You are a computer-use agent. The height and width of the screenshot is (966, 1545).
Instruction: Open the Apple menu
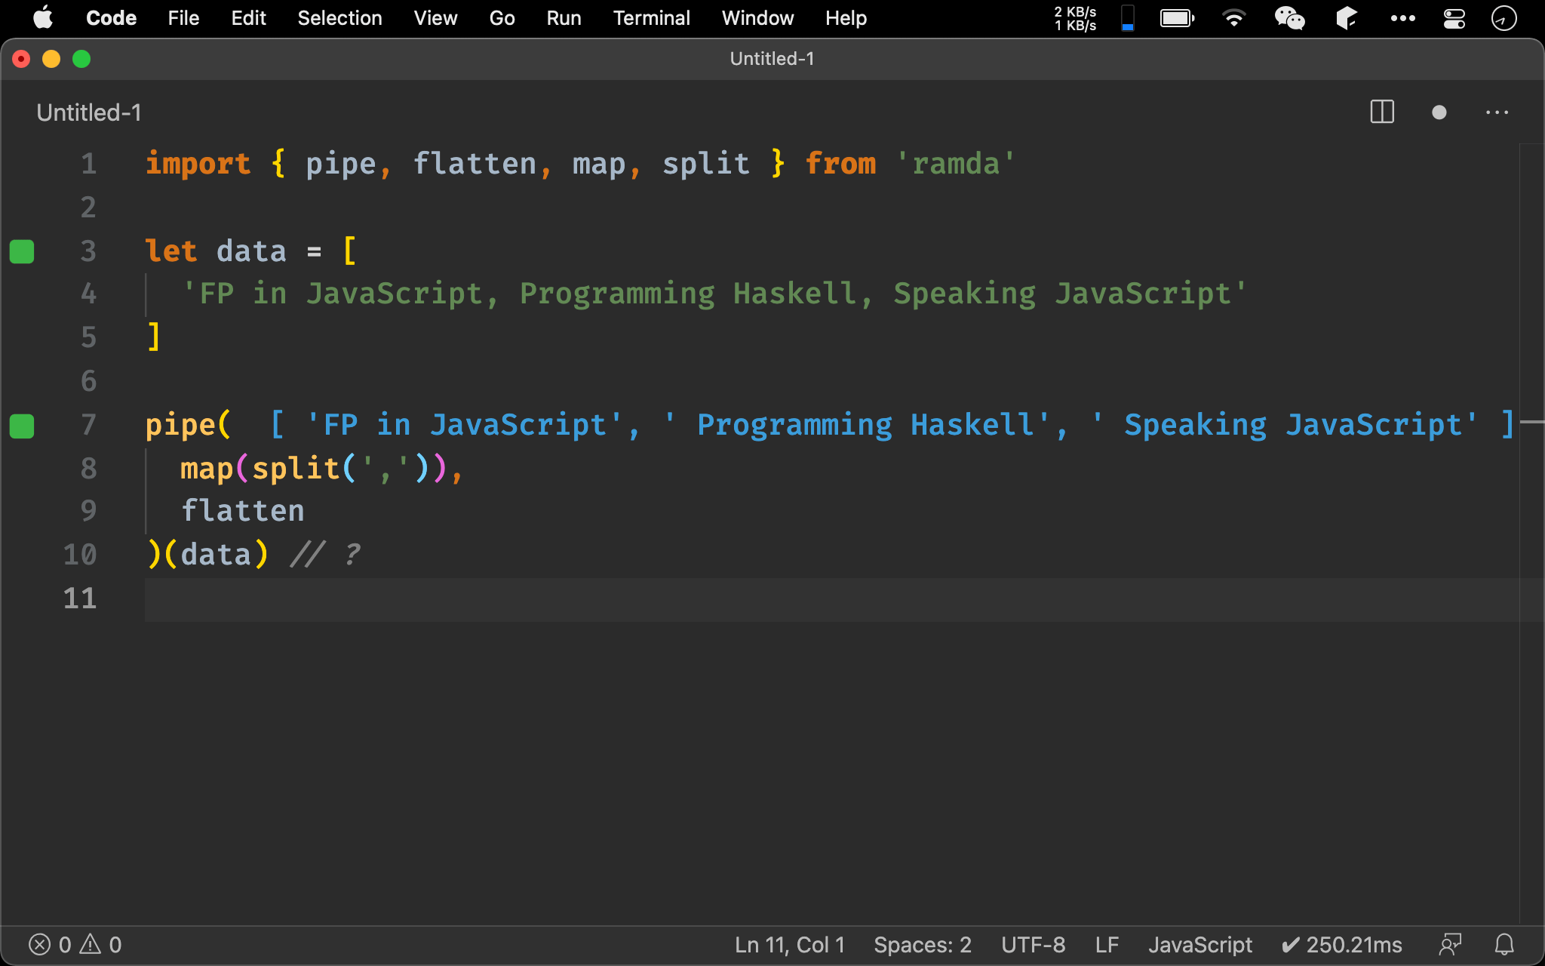point(43,18)
